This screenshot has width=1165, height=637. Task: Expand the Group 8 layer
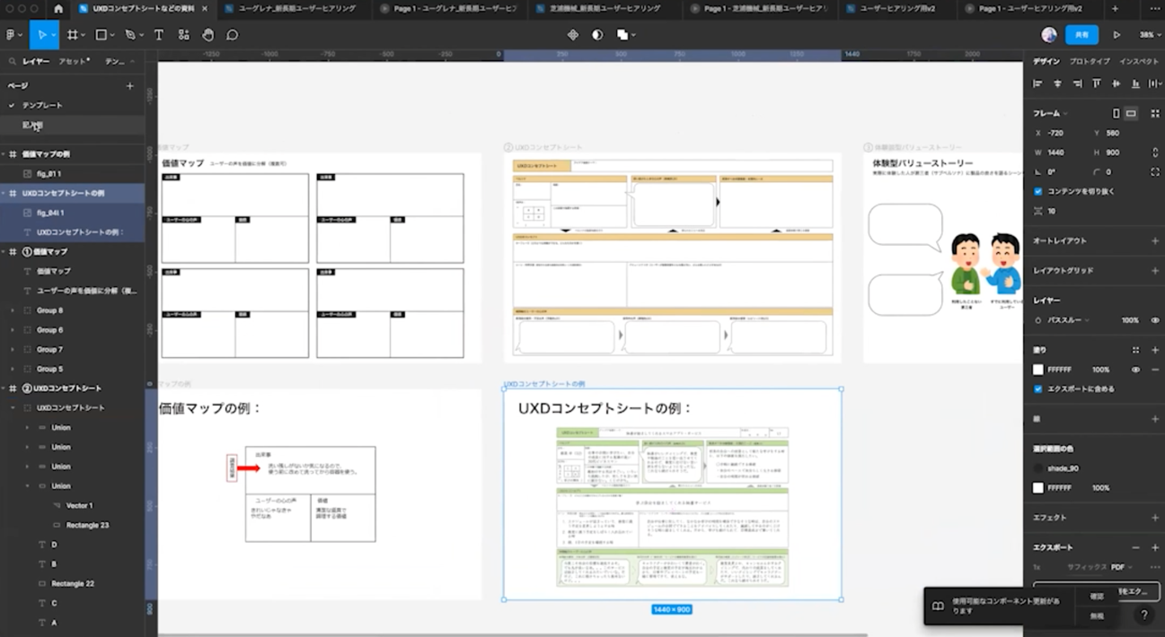click(x=13, y=310)
